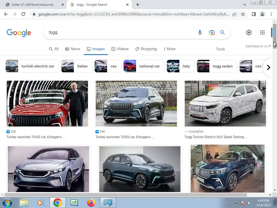Viewport: 277px width, 208px height.
Task: Switch to the Videos tab
Action: [120, 49]
